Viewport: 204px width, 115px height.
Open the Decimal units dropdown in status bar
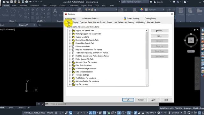point(181,113)
